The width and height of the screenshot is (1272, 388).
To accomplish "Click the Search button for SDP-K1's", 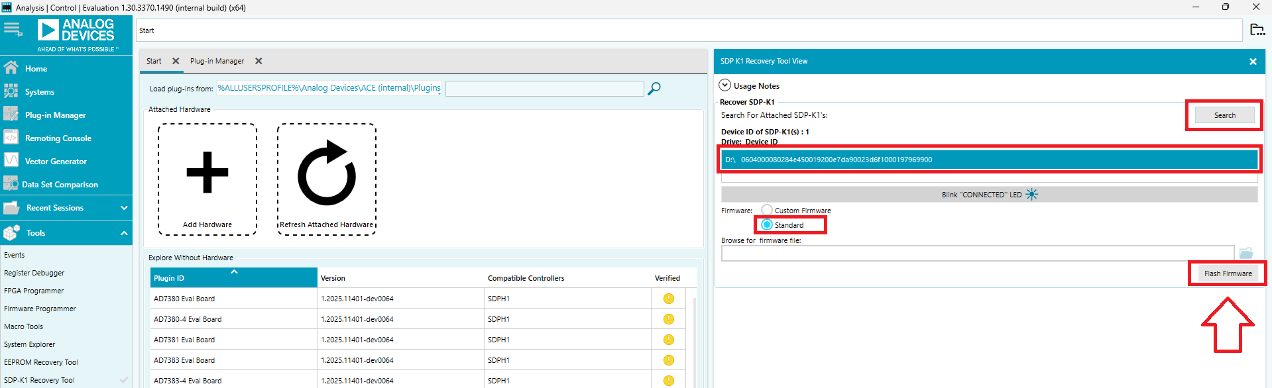I will coord(1224,115).
